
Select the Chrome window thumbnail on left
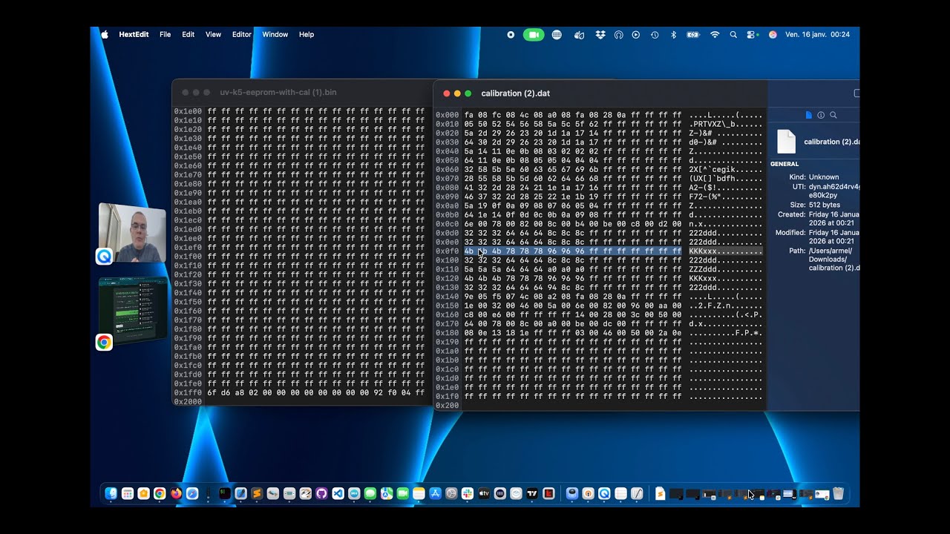[x=133, y=310]
